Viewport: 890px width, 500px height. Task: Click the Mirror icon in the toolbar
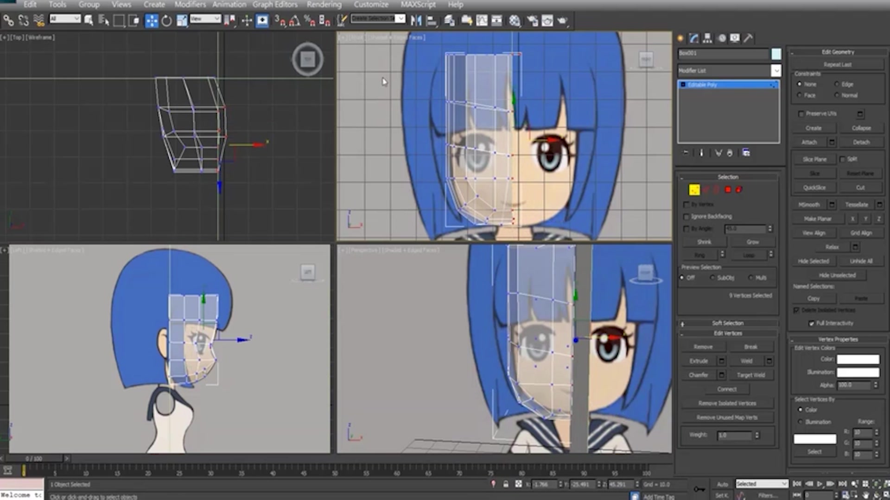click(416, 20)
